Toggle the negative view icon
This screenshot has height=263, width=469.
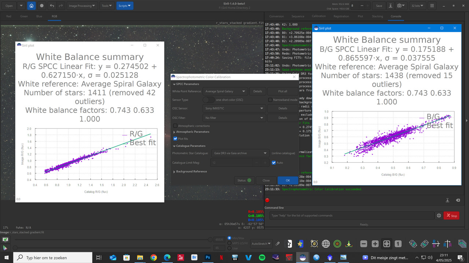(x=290, y=244)
